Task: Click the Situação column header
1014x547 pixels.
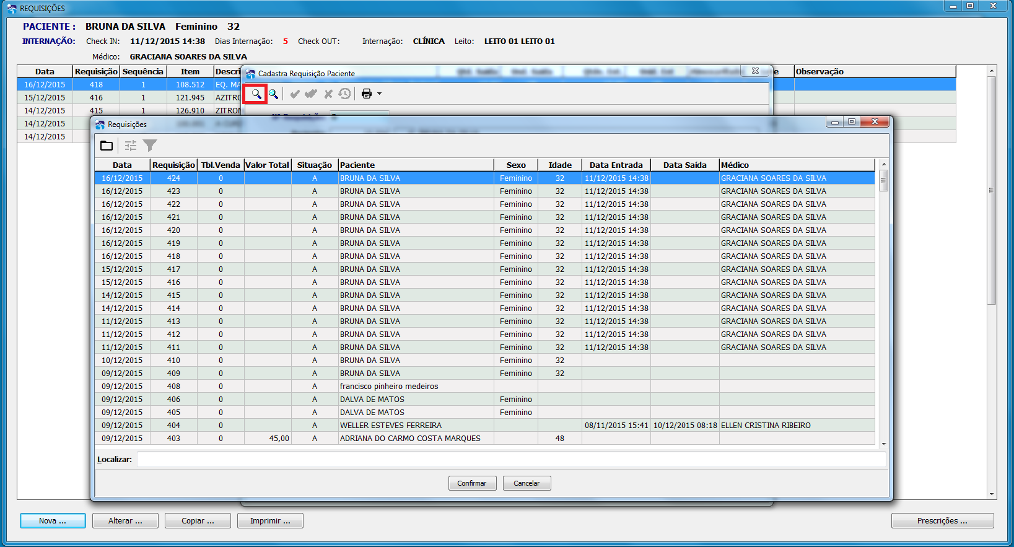Action: (x=315, y=165)
